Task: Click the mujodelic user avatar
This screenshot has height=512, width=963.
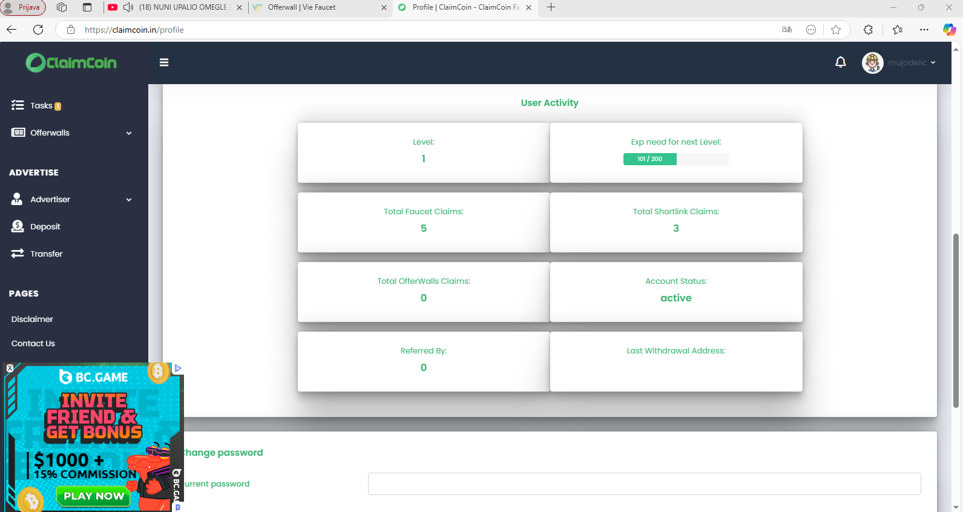Action: (873, 63)
